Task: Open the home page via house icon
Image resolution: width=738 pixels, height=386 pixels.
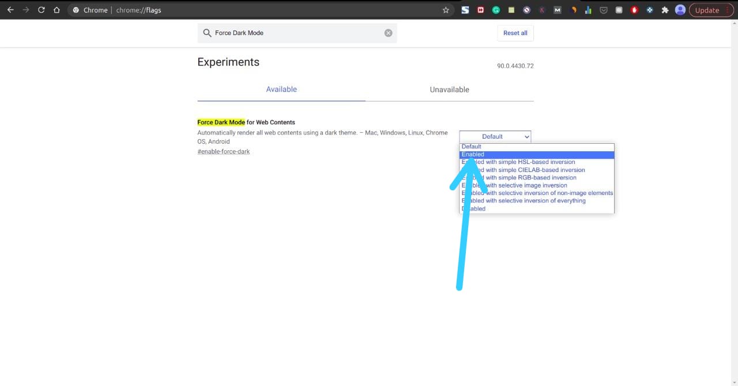Action: pyautogui.click(x=57, y=10)
